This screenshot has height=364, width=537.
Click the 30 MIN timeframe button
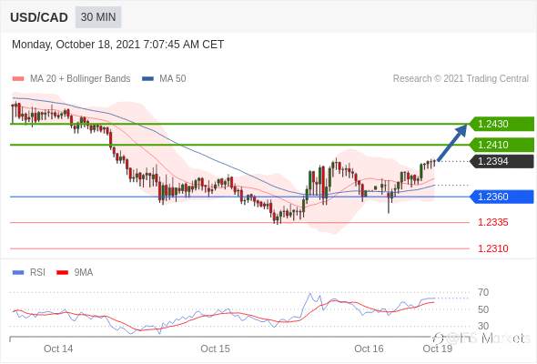(x=98, y=16)
